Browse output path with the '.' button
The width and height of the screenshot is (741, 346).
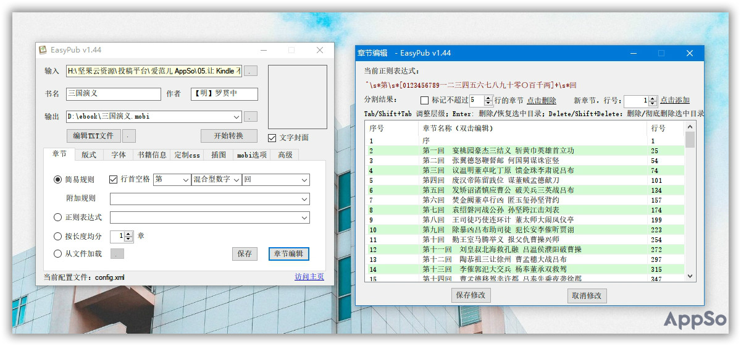coord(250,116)
